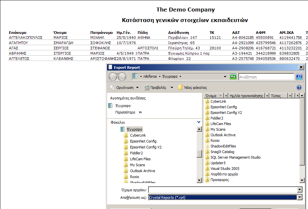The image size is (308, 209).
Task: Expand the Αποθήκευση ως file type dropdown
Action: 299,197
